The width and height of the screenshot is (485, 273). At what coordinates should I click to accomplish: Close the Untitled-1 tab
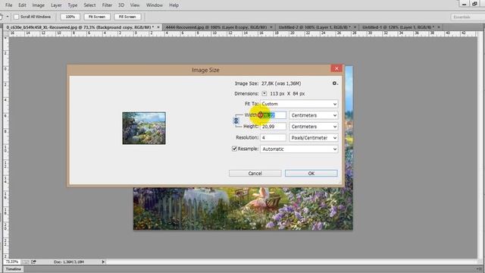click(x=439, y=27)
